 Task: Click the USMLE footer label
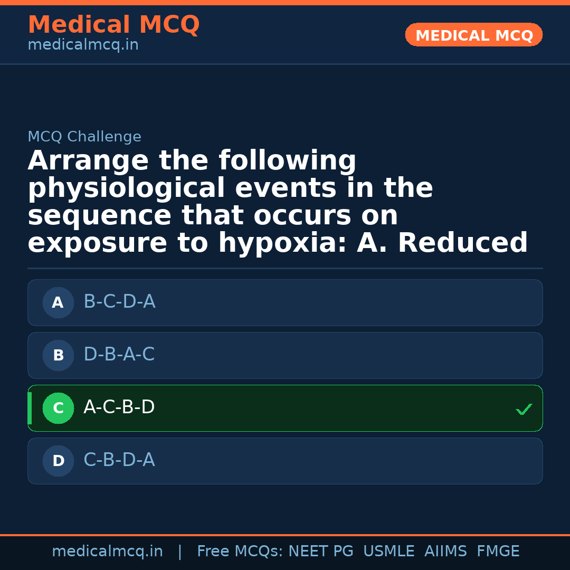pyautogui.click(x=389, y=550)
